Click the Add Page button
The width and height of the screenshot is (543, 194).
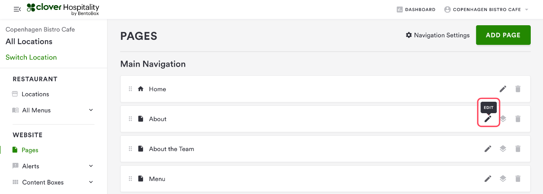(x=503, y=35)
